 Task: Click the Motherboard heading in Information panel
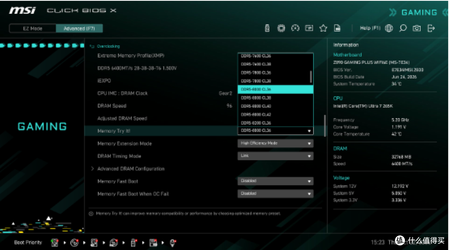[347, 54]
